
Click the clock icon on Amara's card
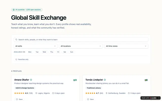[53, 93]
